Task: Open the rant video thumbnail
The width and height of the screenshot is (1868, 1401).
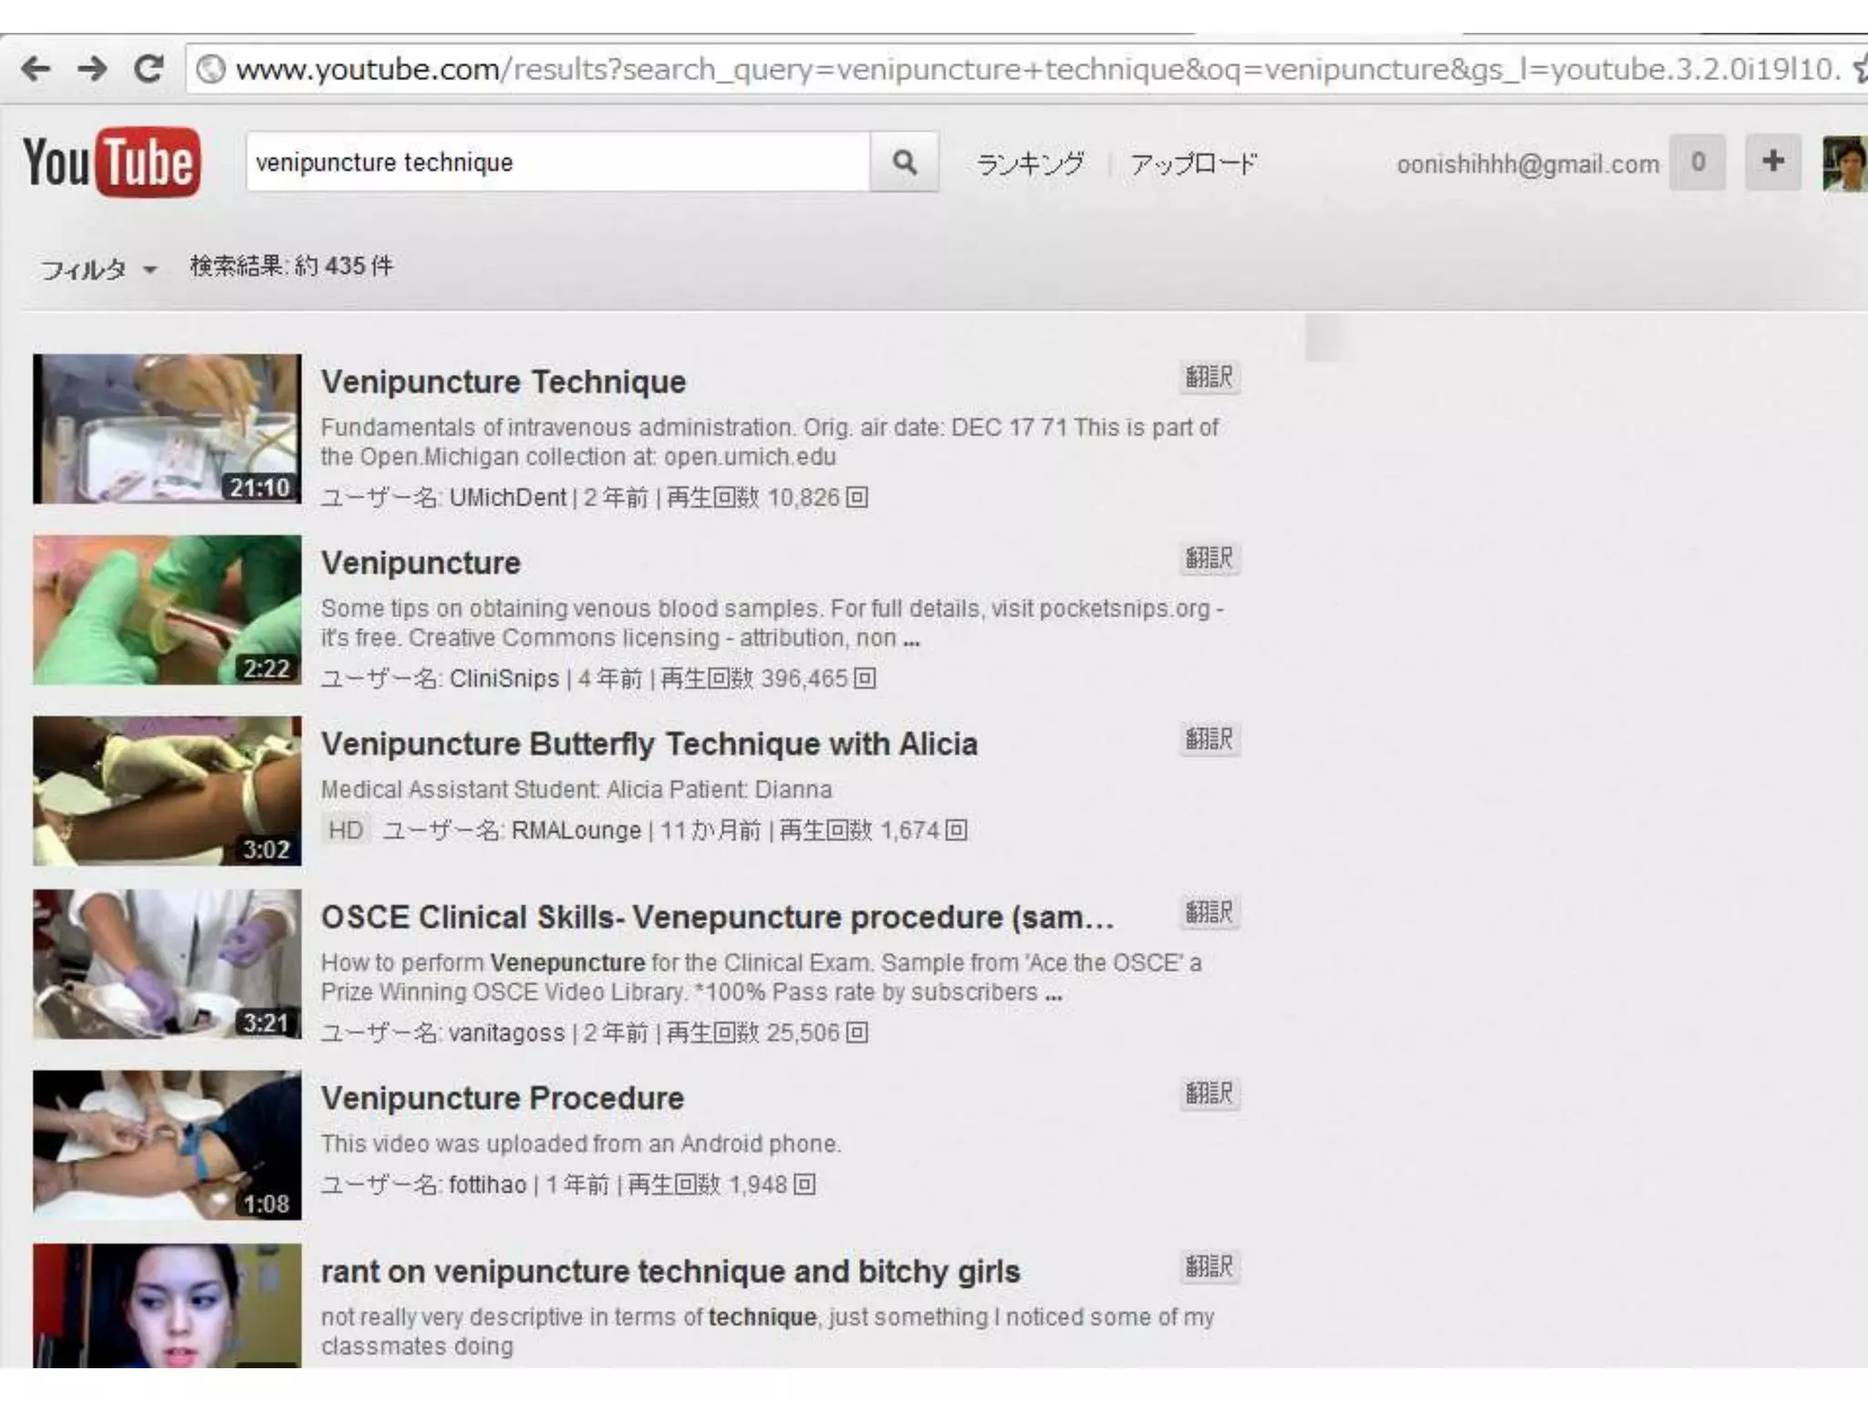Action: click(167, 1305)
